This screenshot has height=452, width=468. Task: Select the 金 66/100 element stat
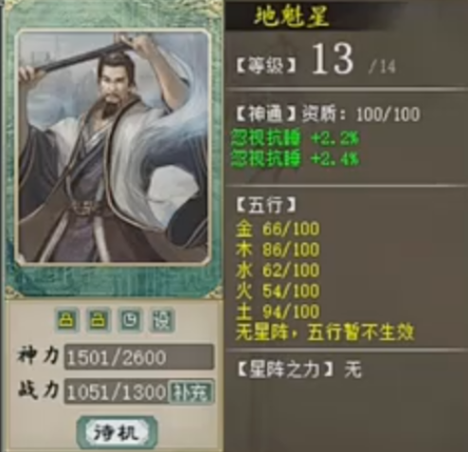pyautogui.click(x=278, y=228)
